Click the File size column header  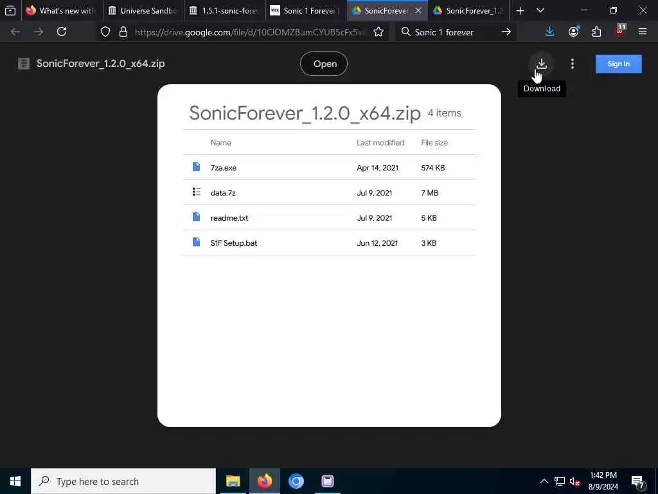pos(434,143)
